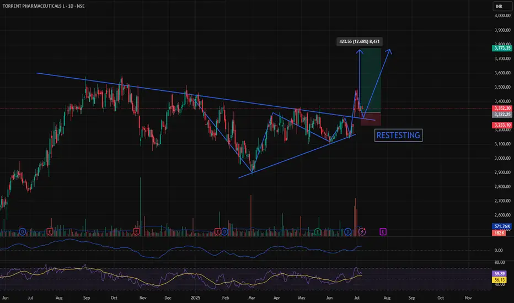The image size is (514, 303).
Task: Click the May label on the time axis
Action: (302, 297)
